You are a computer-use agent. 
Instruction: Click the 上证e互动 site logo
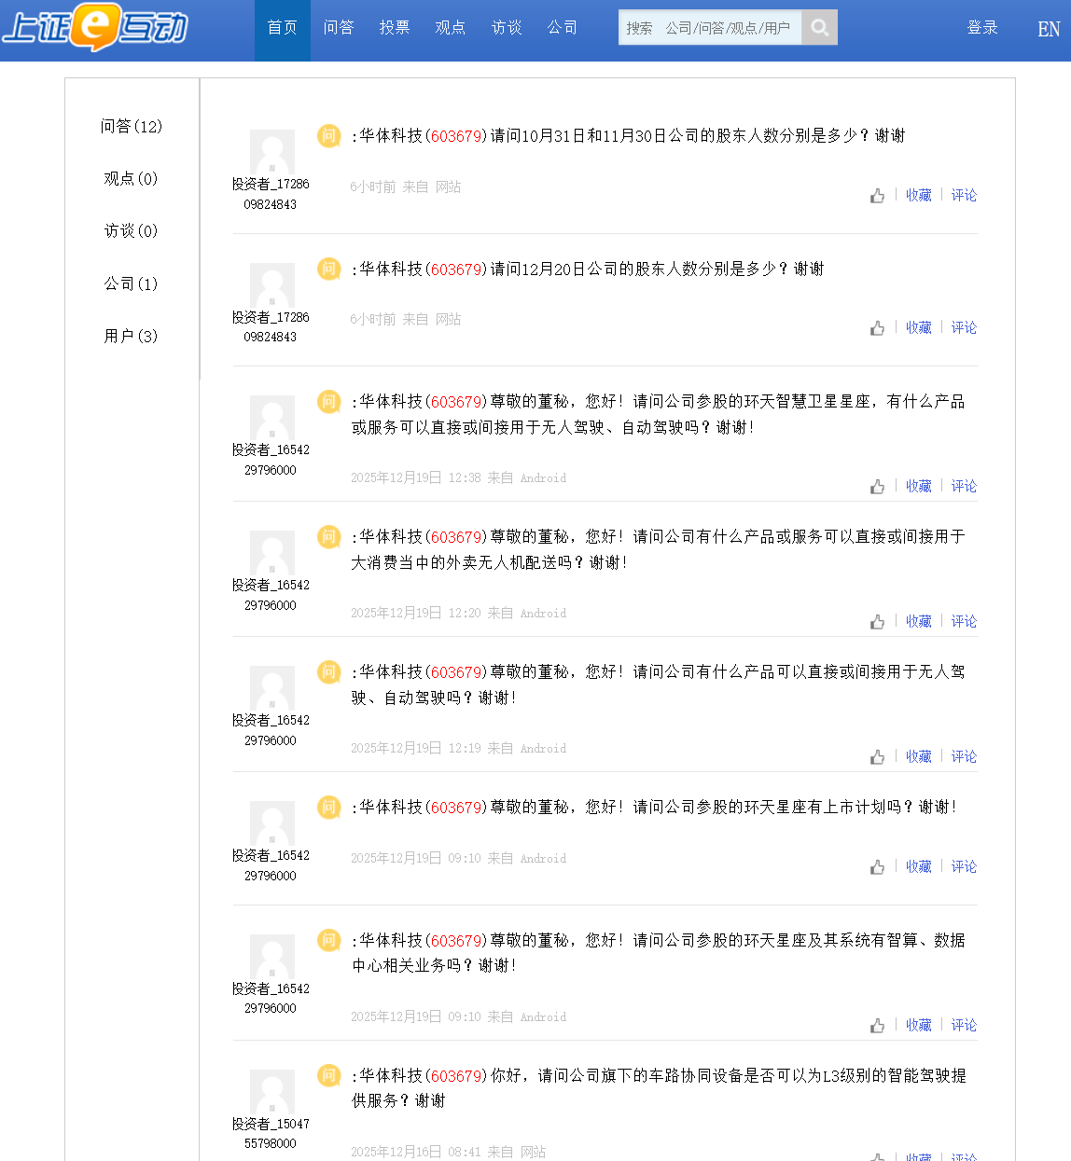coord(95,28)
